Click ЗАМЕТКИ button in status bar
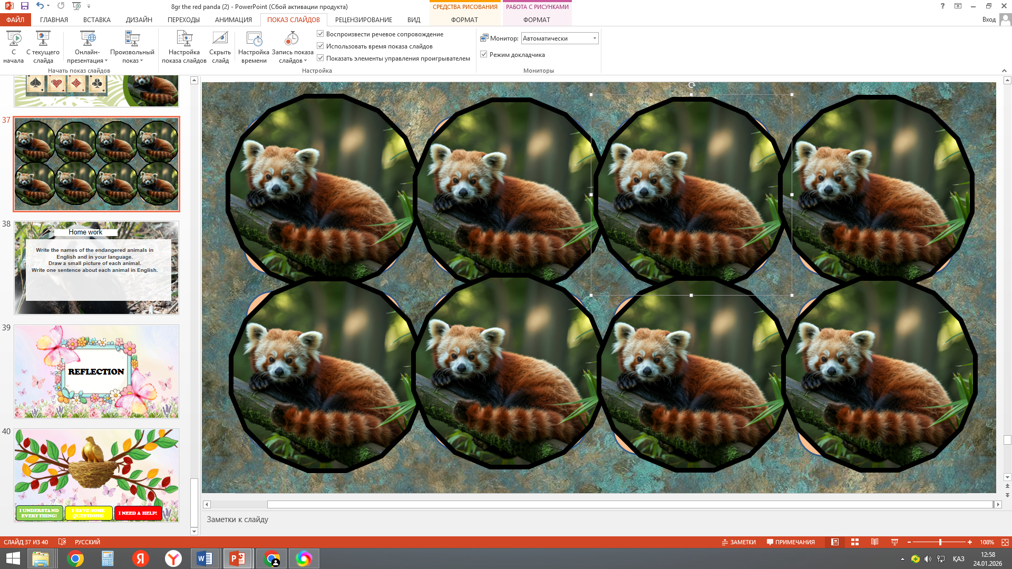This screenshot has height=569, width=1012. pyautogui.click(x=738, y=542)
